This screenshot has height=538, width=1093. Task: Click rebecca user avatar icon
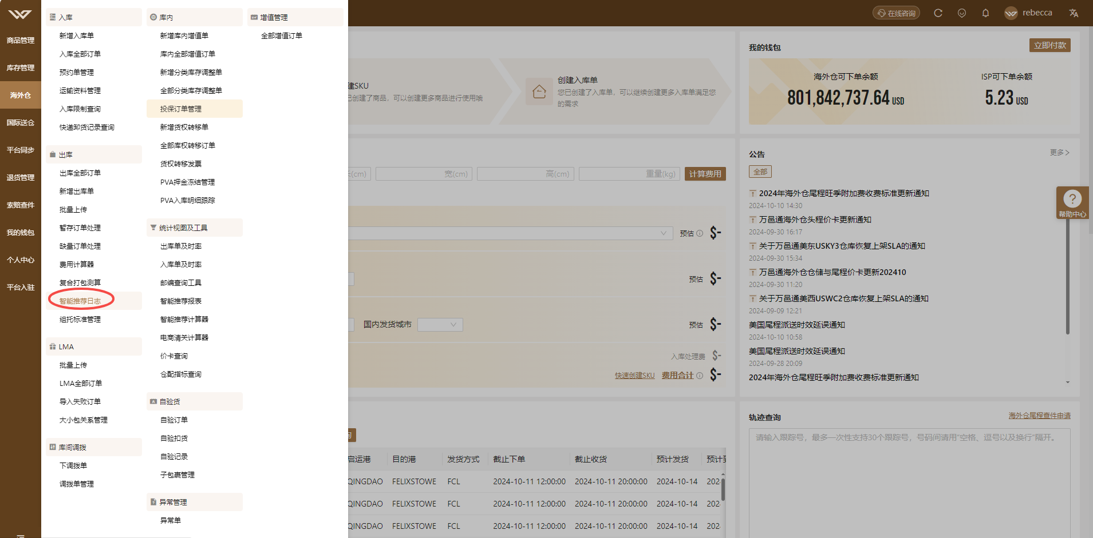(1011, 13)
